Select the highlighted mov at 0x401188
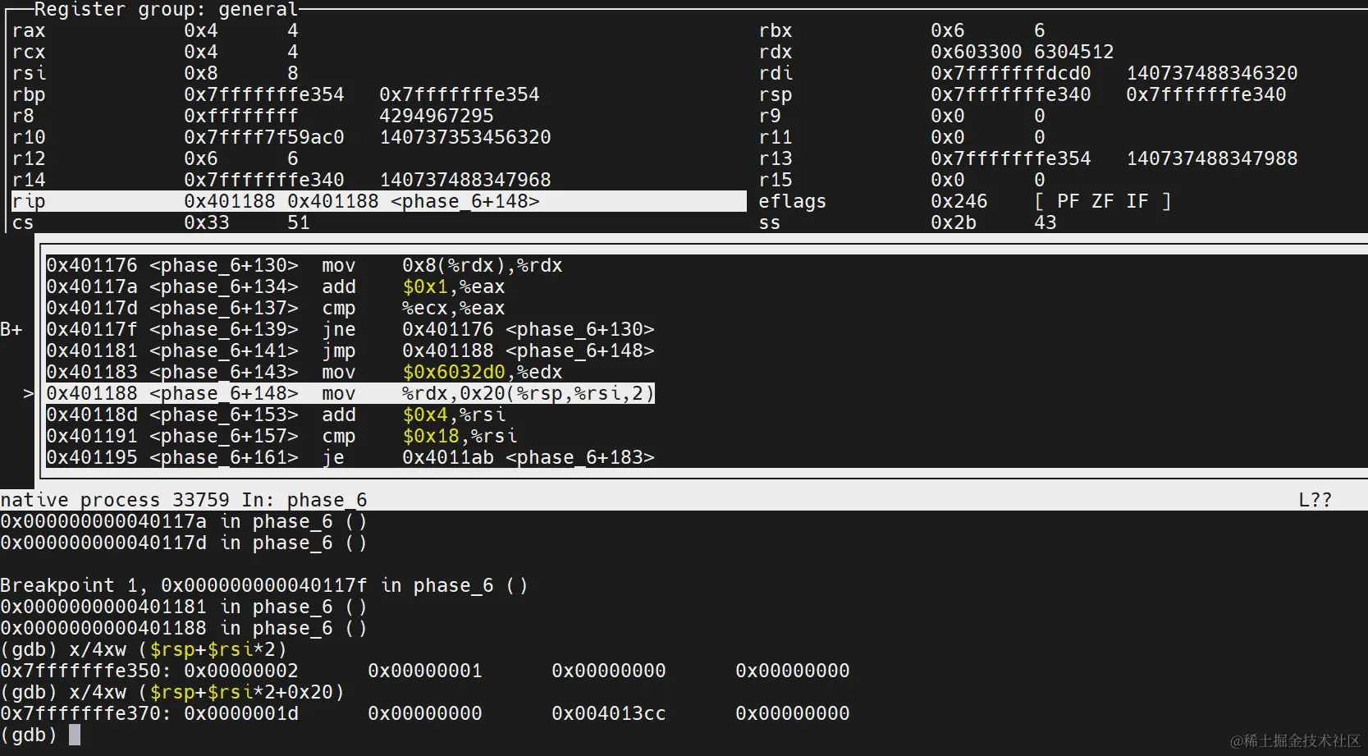Viewport: 1368px width, 756px height. coord(350,394)
